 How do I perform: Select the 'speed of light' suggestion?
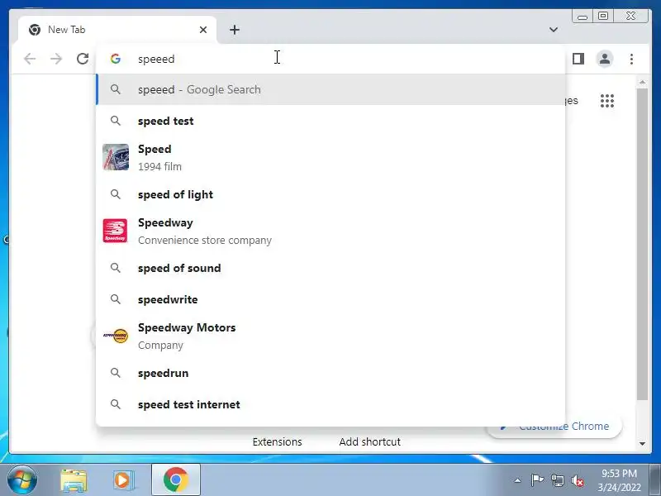click(x=331, y=194)
